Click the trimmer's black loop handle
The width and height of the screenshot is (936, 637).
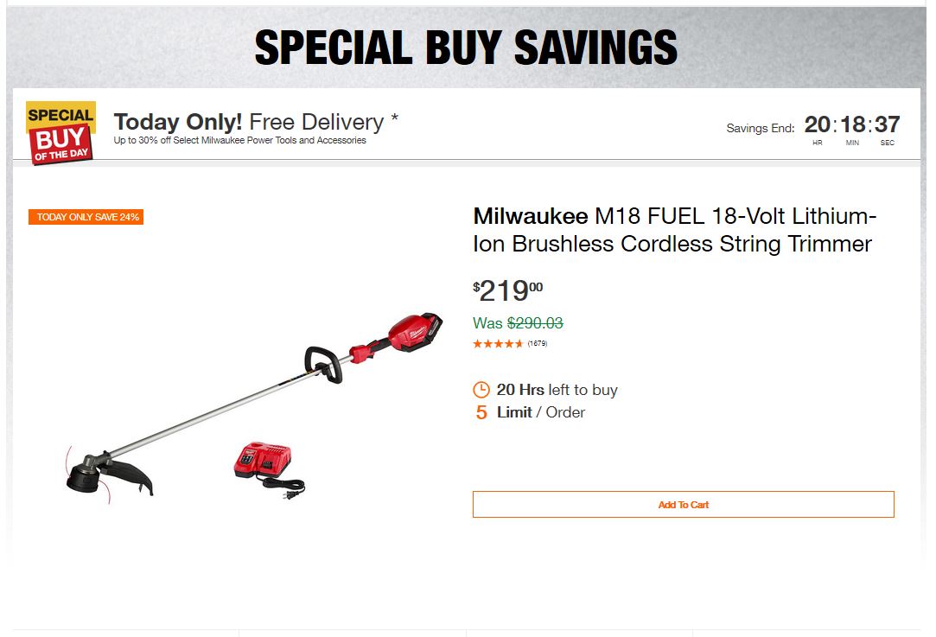click(323, 363)
